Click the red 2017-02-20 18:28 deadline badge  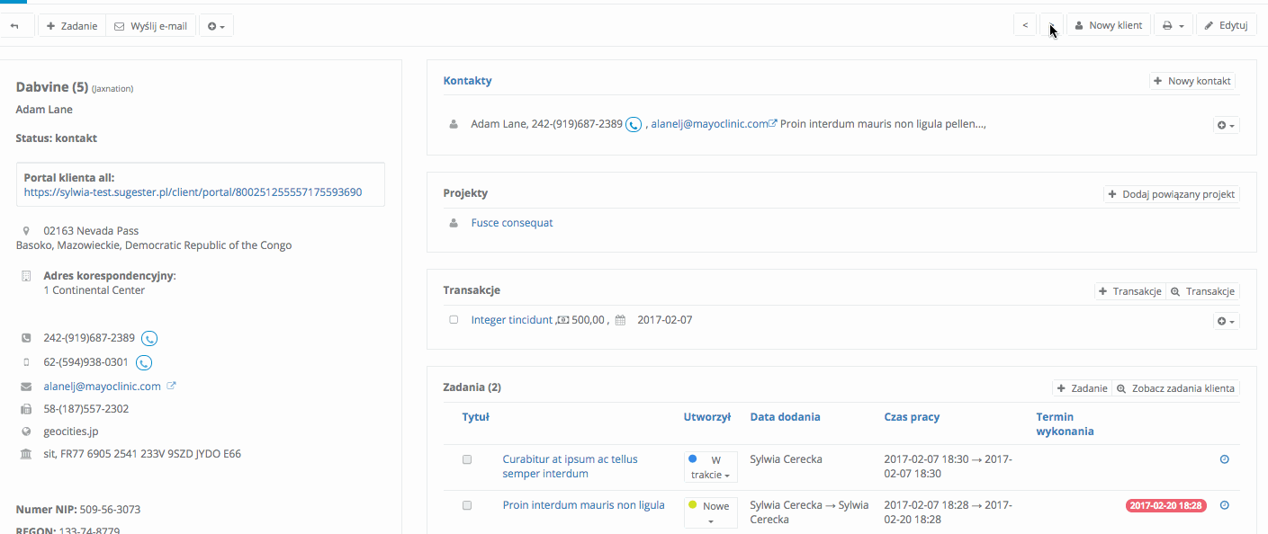(x=1165, y=506)
